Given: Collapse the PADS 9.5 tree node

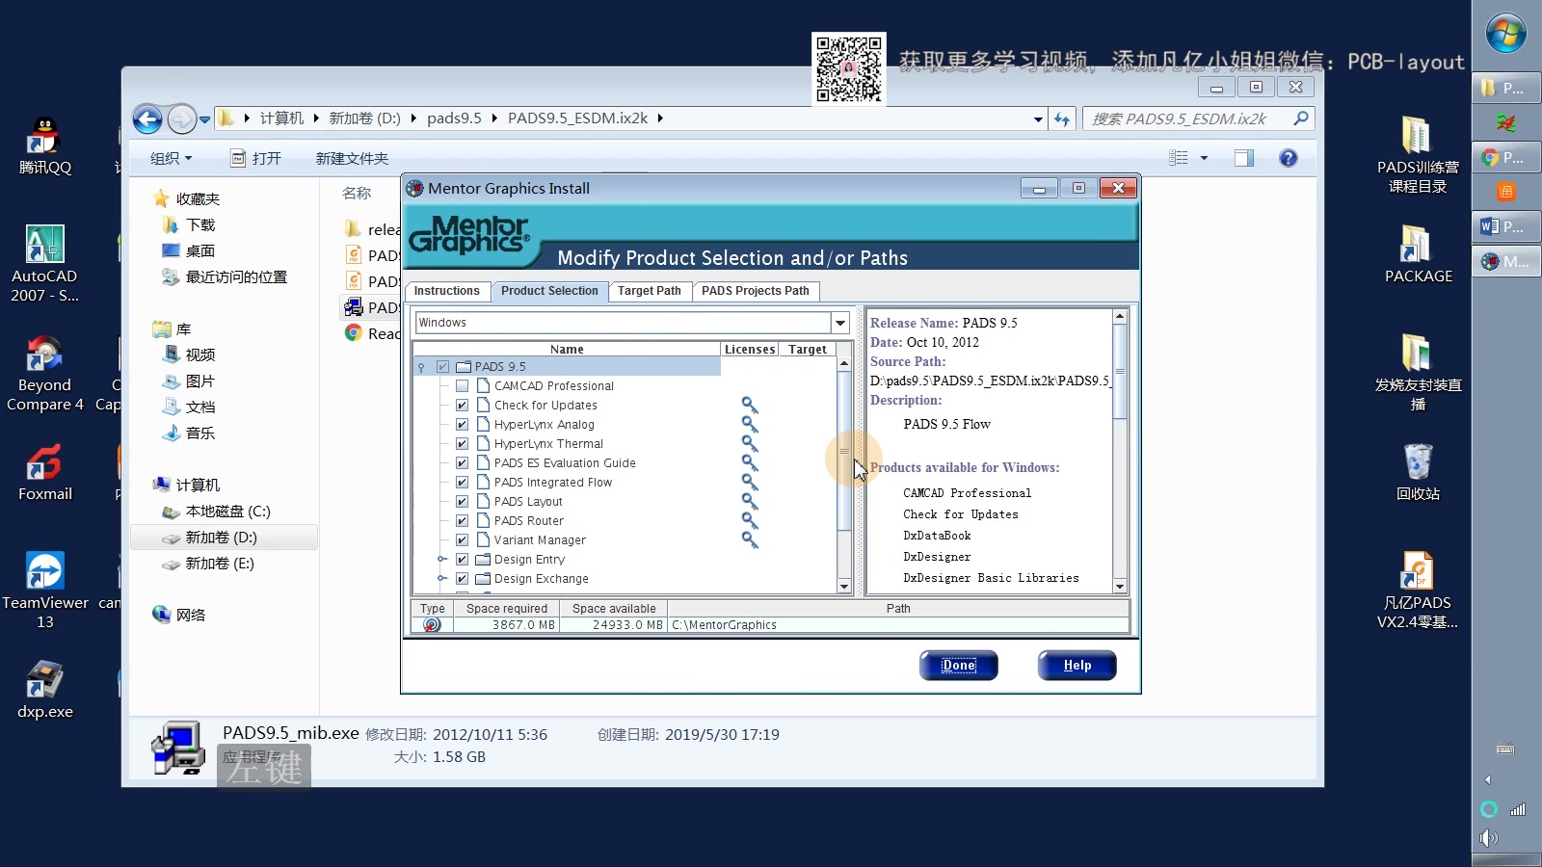Looking at the screenshot, I should pos(421,367).
